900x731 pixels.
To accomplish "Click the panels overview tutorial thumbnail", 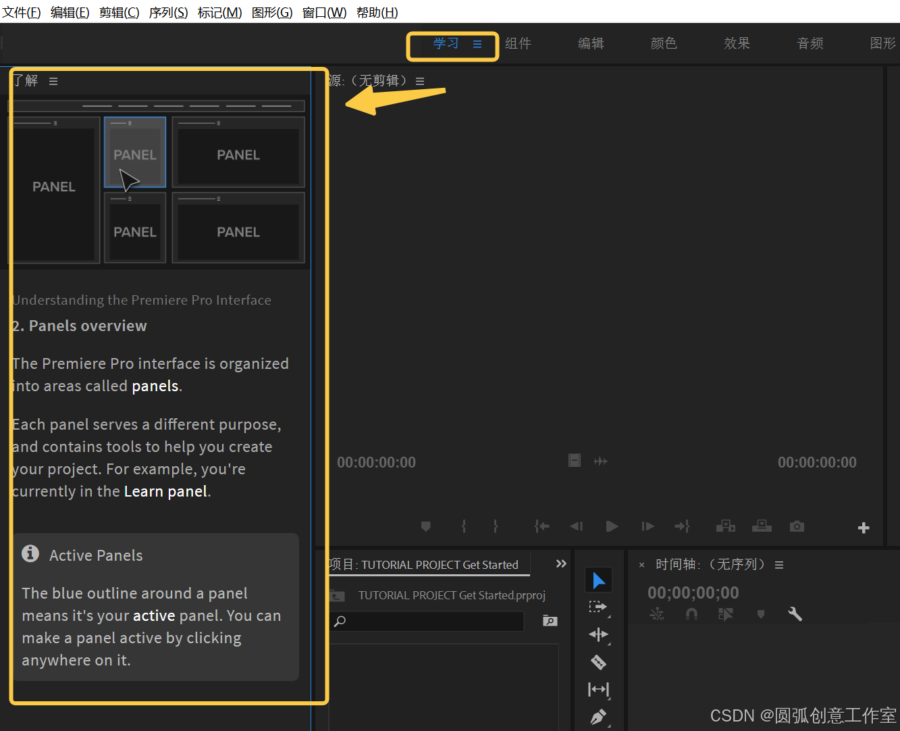I will coord(157,182).
